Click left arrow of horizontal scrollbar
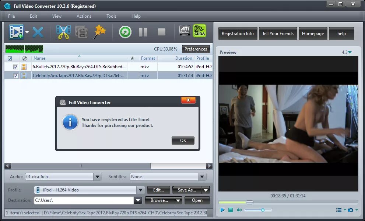 (7, 166)
